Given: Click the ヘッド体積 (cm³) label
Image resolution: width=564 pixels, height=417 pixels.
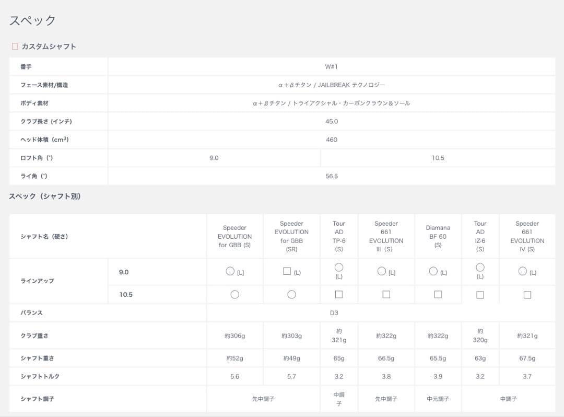Looking at the screenshot, I should [x=44, y=139].
